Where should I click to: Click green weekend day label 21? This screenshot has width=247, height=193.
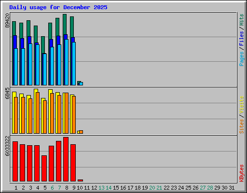coord(159,188)
